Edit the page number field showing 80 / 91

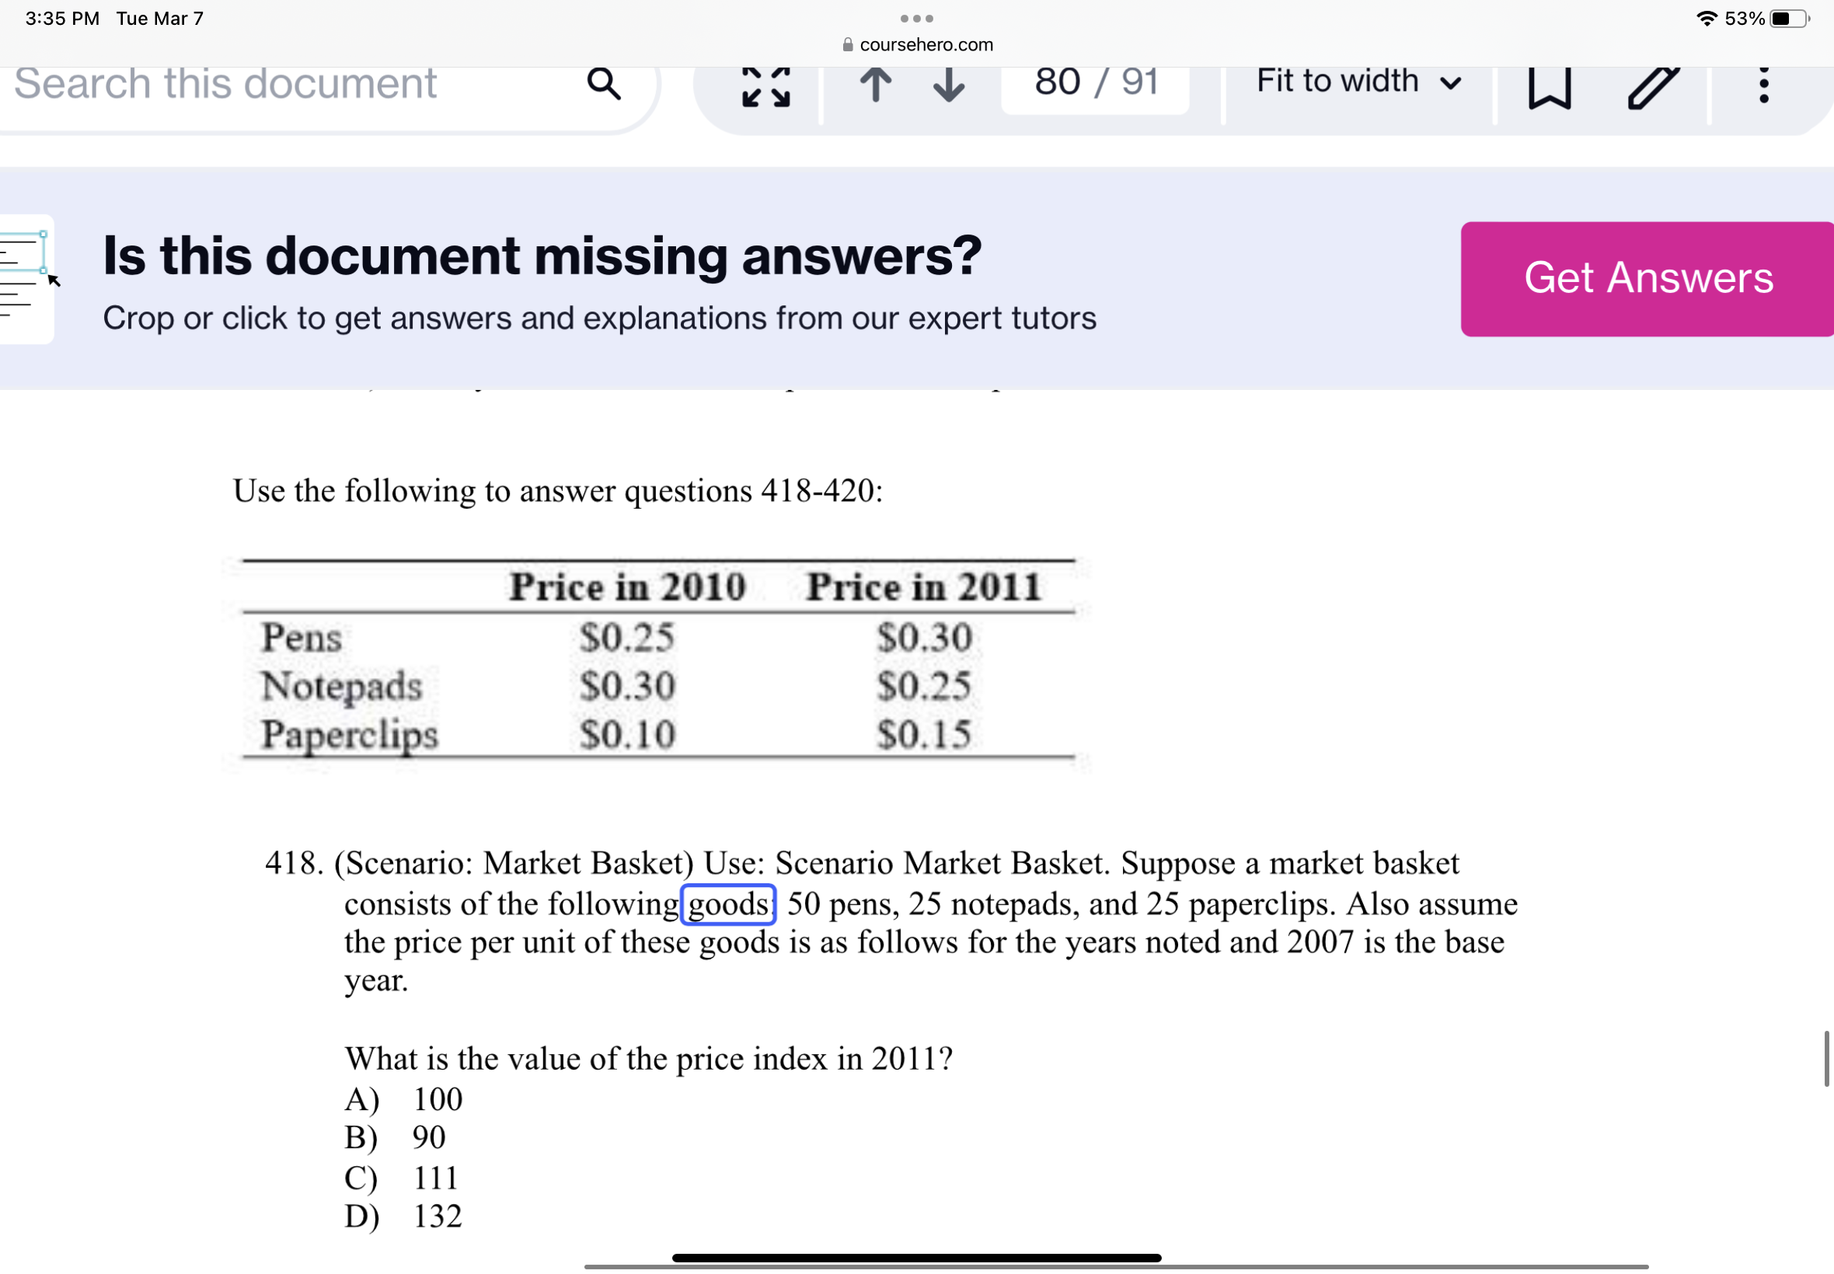[x=1095, y=81]
